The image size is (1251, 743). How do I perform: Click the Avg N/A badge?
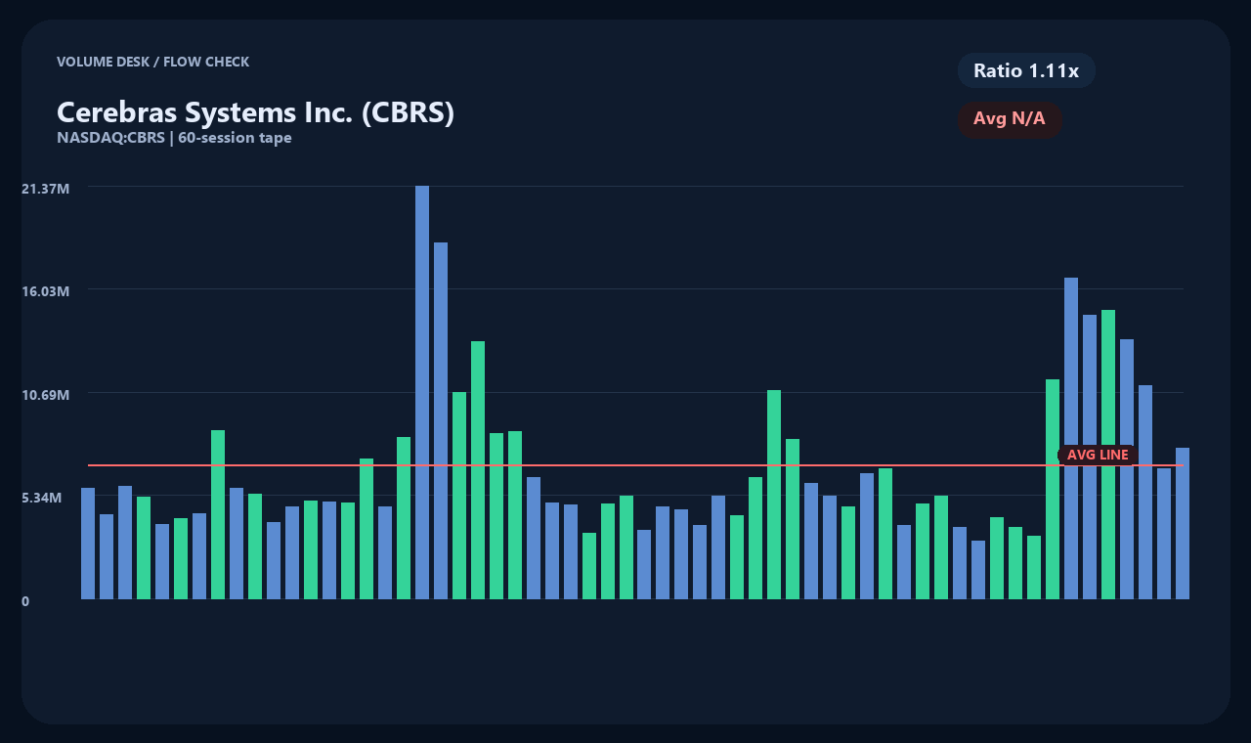[1010, 119]
